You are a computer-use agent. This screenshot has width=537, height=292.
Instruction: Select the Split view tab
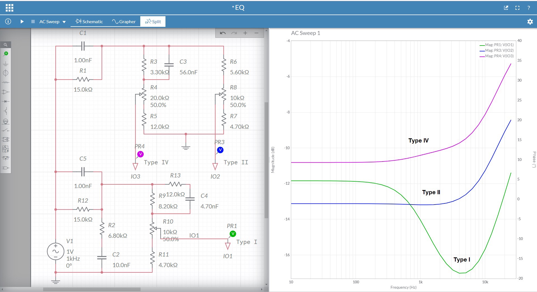coord(153,22)
